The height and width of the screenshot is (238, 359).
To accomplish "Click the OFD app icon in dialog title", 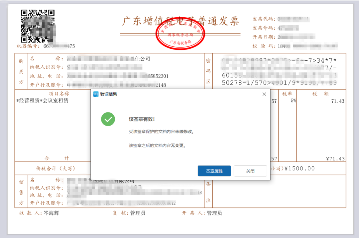I will click(96, 94).
